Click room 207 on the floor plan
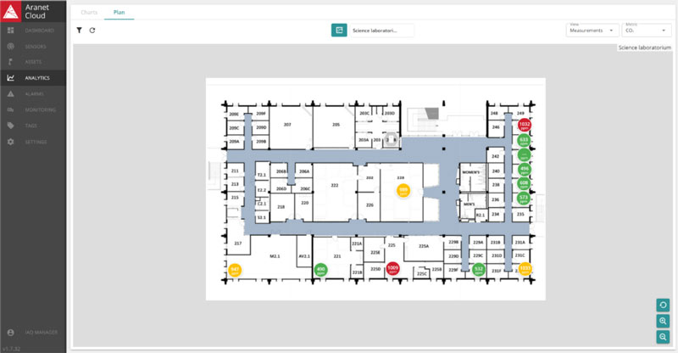This screenshot has height=353, width=678. pyautogui.click(x=291, y=128)
